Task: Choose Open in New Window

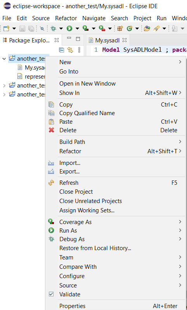Action: 116,83
